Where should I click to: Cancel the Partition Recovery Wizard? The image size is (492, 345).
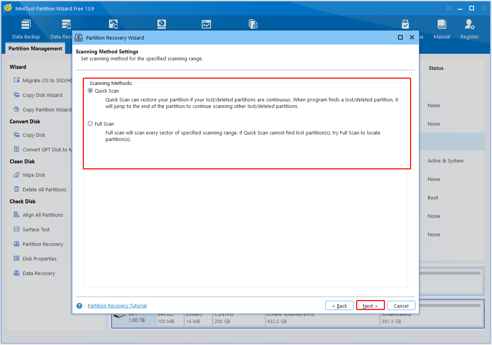coord(401,306)
